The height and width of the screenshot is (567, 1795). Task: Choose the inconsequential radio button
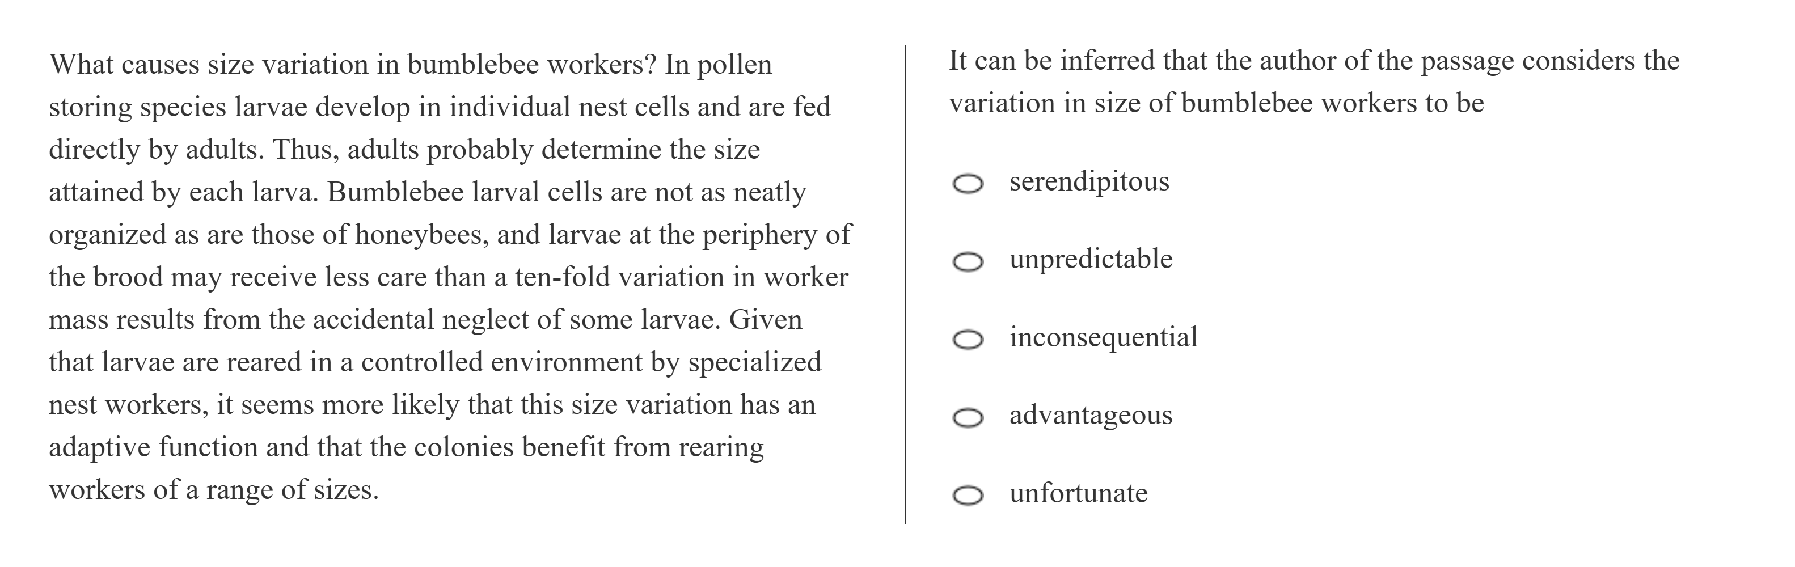(968, 340)
